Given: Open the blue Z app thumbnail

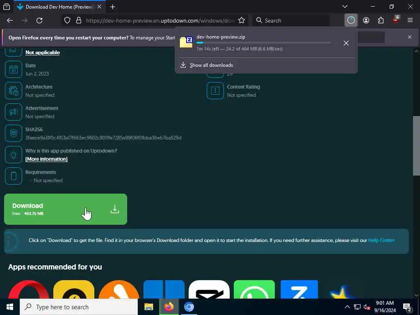Looking at the screenshot, I should 299,289.
